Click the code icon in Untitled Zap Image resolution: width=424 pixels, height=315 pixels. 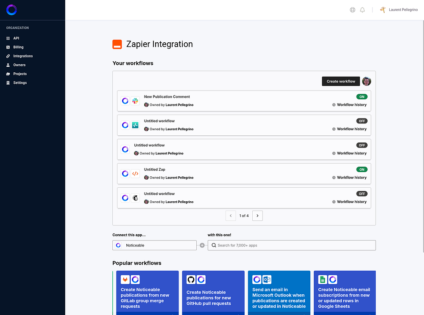coord(135,174)
